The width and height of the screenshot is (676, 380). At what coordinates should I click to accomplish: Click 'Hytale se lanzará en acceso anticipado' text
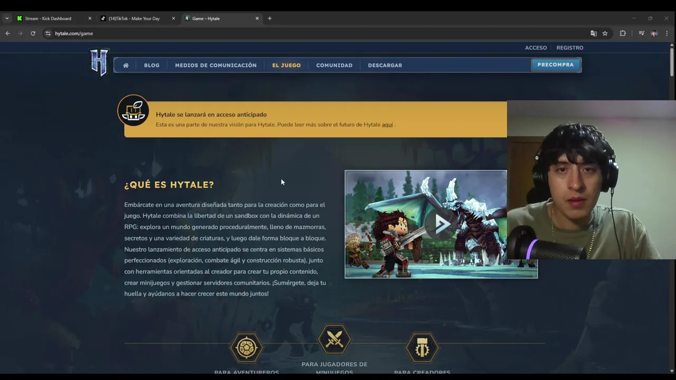(211, 115)
